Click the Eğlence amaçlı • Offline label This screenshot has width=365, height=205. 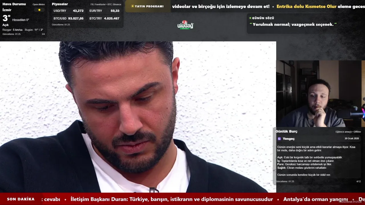(x=348, y=132)
